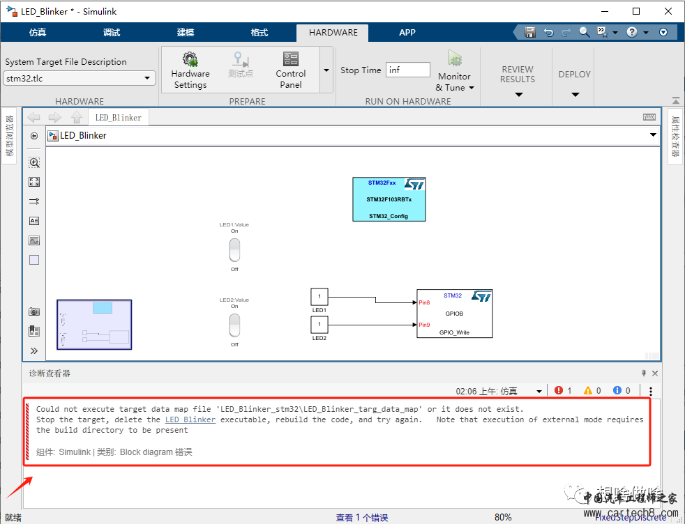Screen dimensions: 685x524
Task: Select the LED1 constant block
Action: click(319, 297)
